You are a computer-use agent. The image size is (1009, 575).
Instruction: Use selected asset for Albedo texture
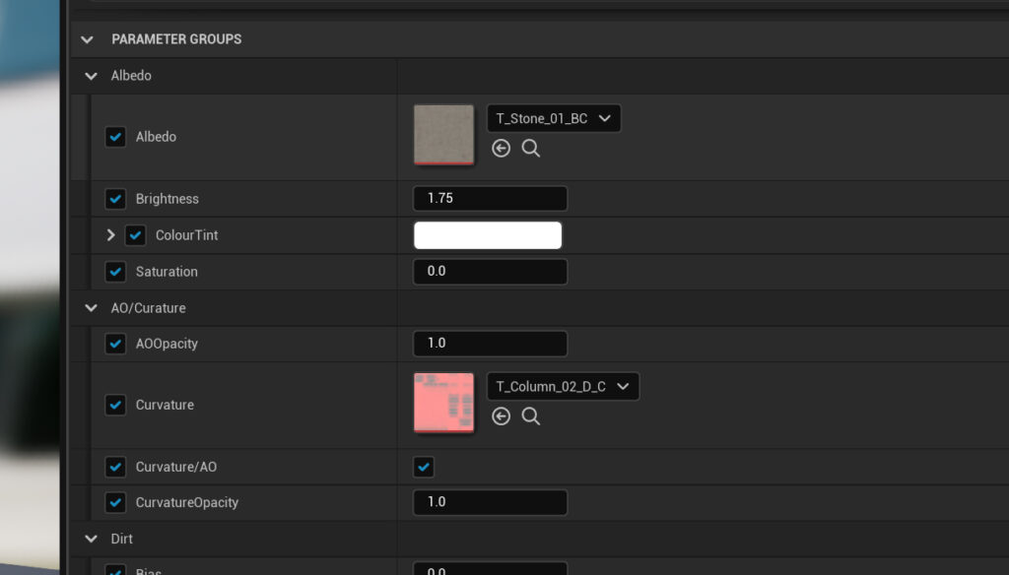tap(501, 149)
